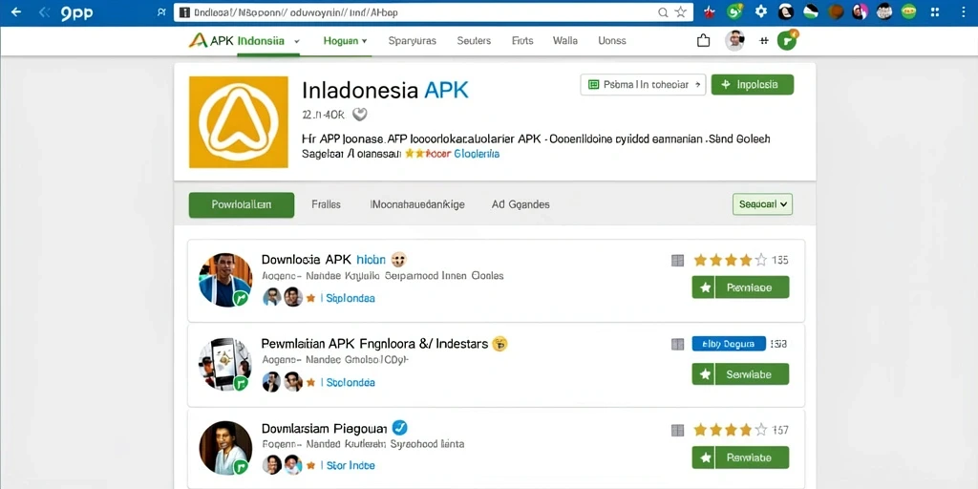This screenshot has width=978, height=489.
Task: Click the grid icon in Pewmlaitian APK row
Action: coord(677,344)
